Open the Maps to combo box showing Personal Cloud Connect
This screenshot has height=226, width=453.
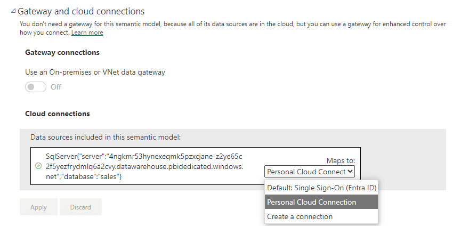[x=306, y=172]
